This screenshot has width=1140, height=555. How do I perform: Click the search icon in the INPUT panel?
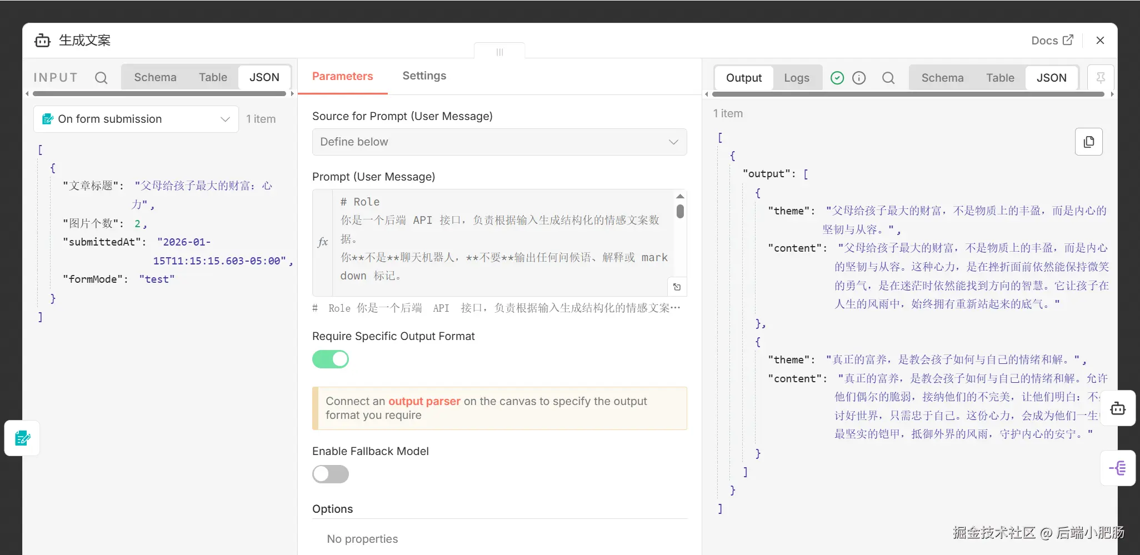[101, 78]
